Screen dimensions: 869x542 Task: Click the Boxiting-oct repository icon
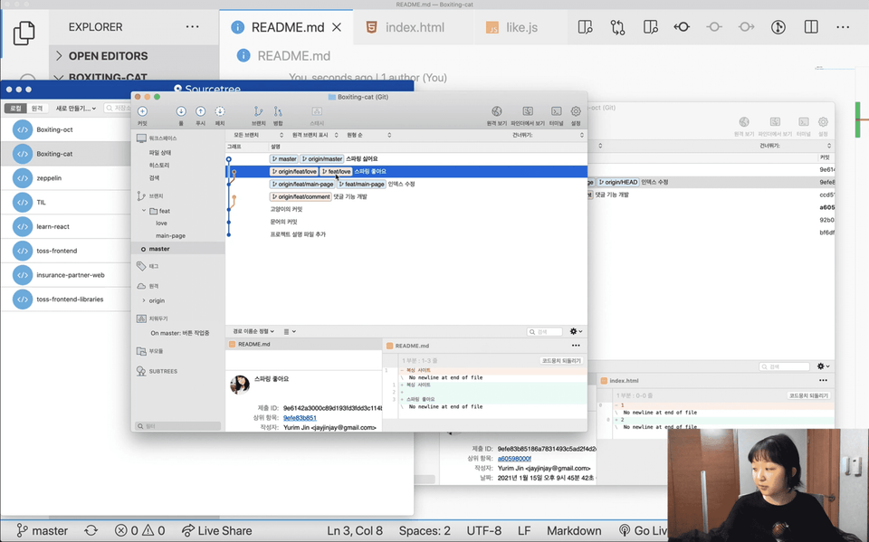coord(23,129)
